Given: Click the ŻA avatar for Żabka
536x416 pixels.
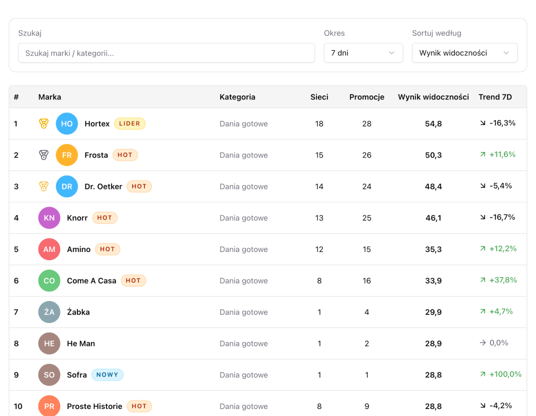Looking at the screenshot, I should [49, 312].
